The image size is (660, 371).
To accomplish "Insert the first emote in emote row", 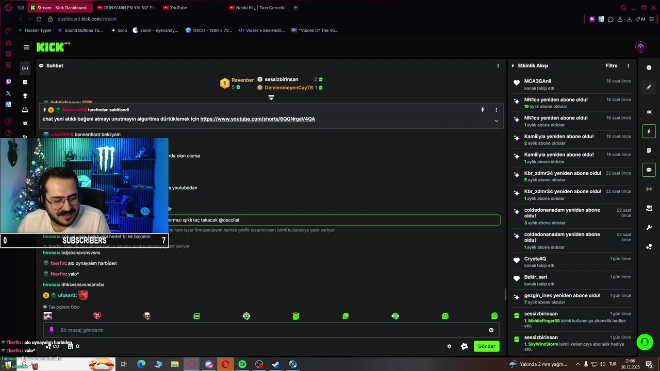I will 48,316.
